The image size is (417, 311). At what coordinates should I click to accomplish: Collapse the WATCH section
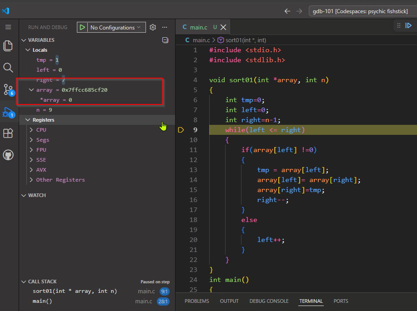(24, 195)
